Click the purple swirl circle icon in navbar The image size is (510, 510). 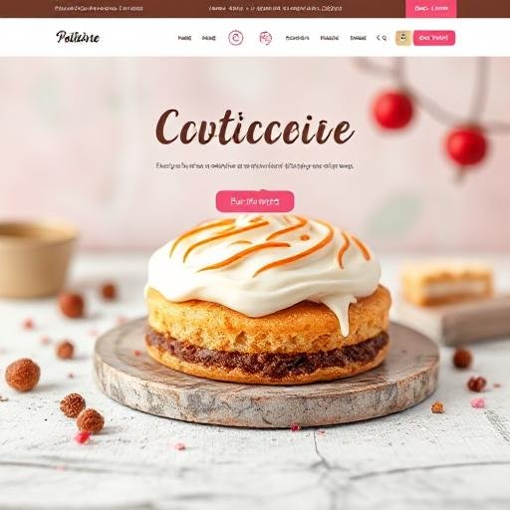coord(236,38)
